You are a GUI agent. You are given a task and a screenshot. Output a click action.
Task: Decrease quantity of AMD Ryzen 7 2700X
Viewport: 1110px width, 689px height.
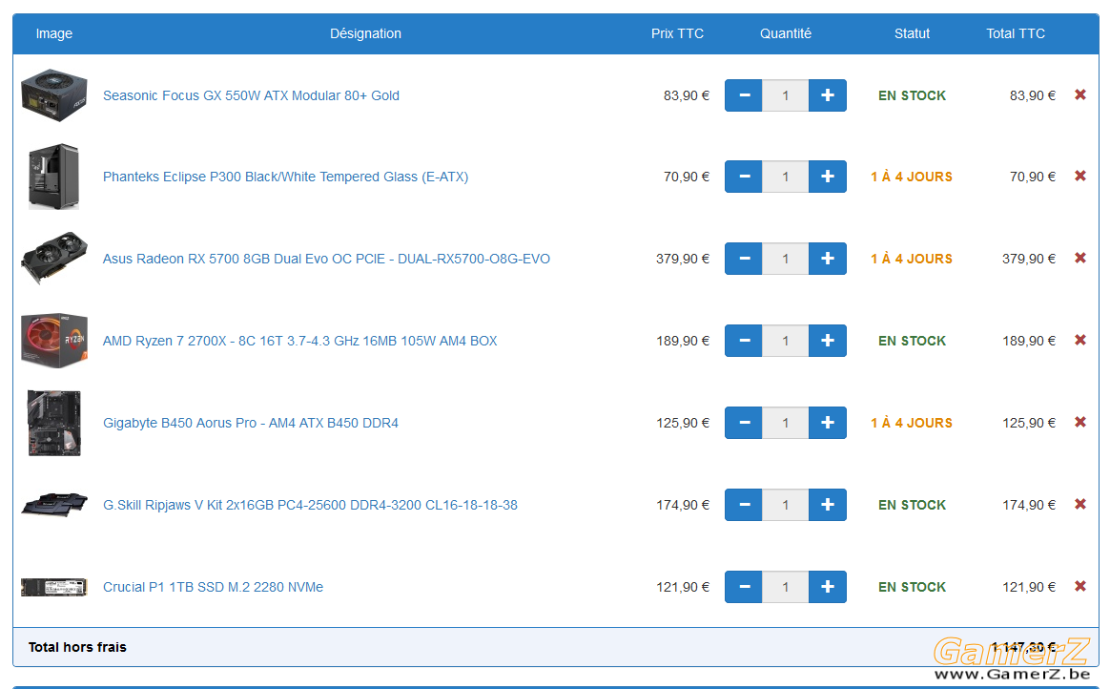[x=743, y=341]
